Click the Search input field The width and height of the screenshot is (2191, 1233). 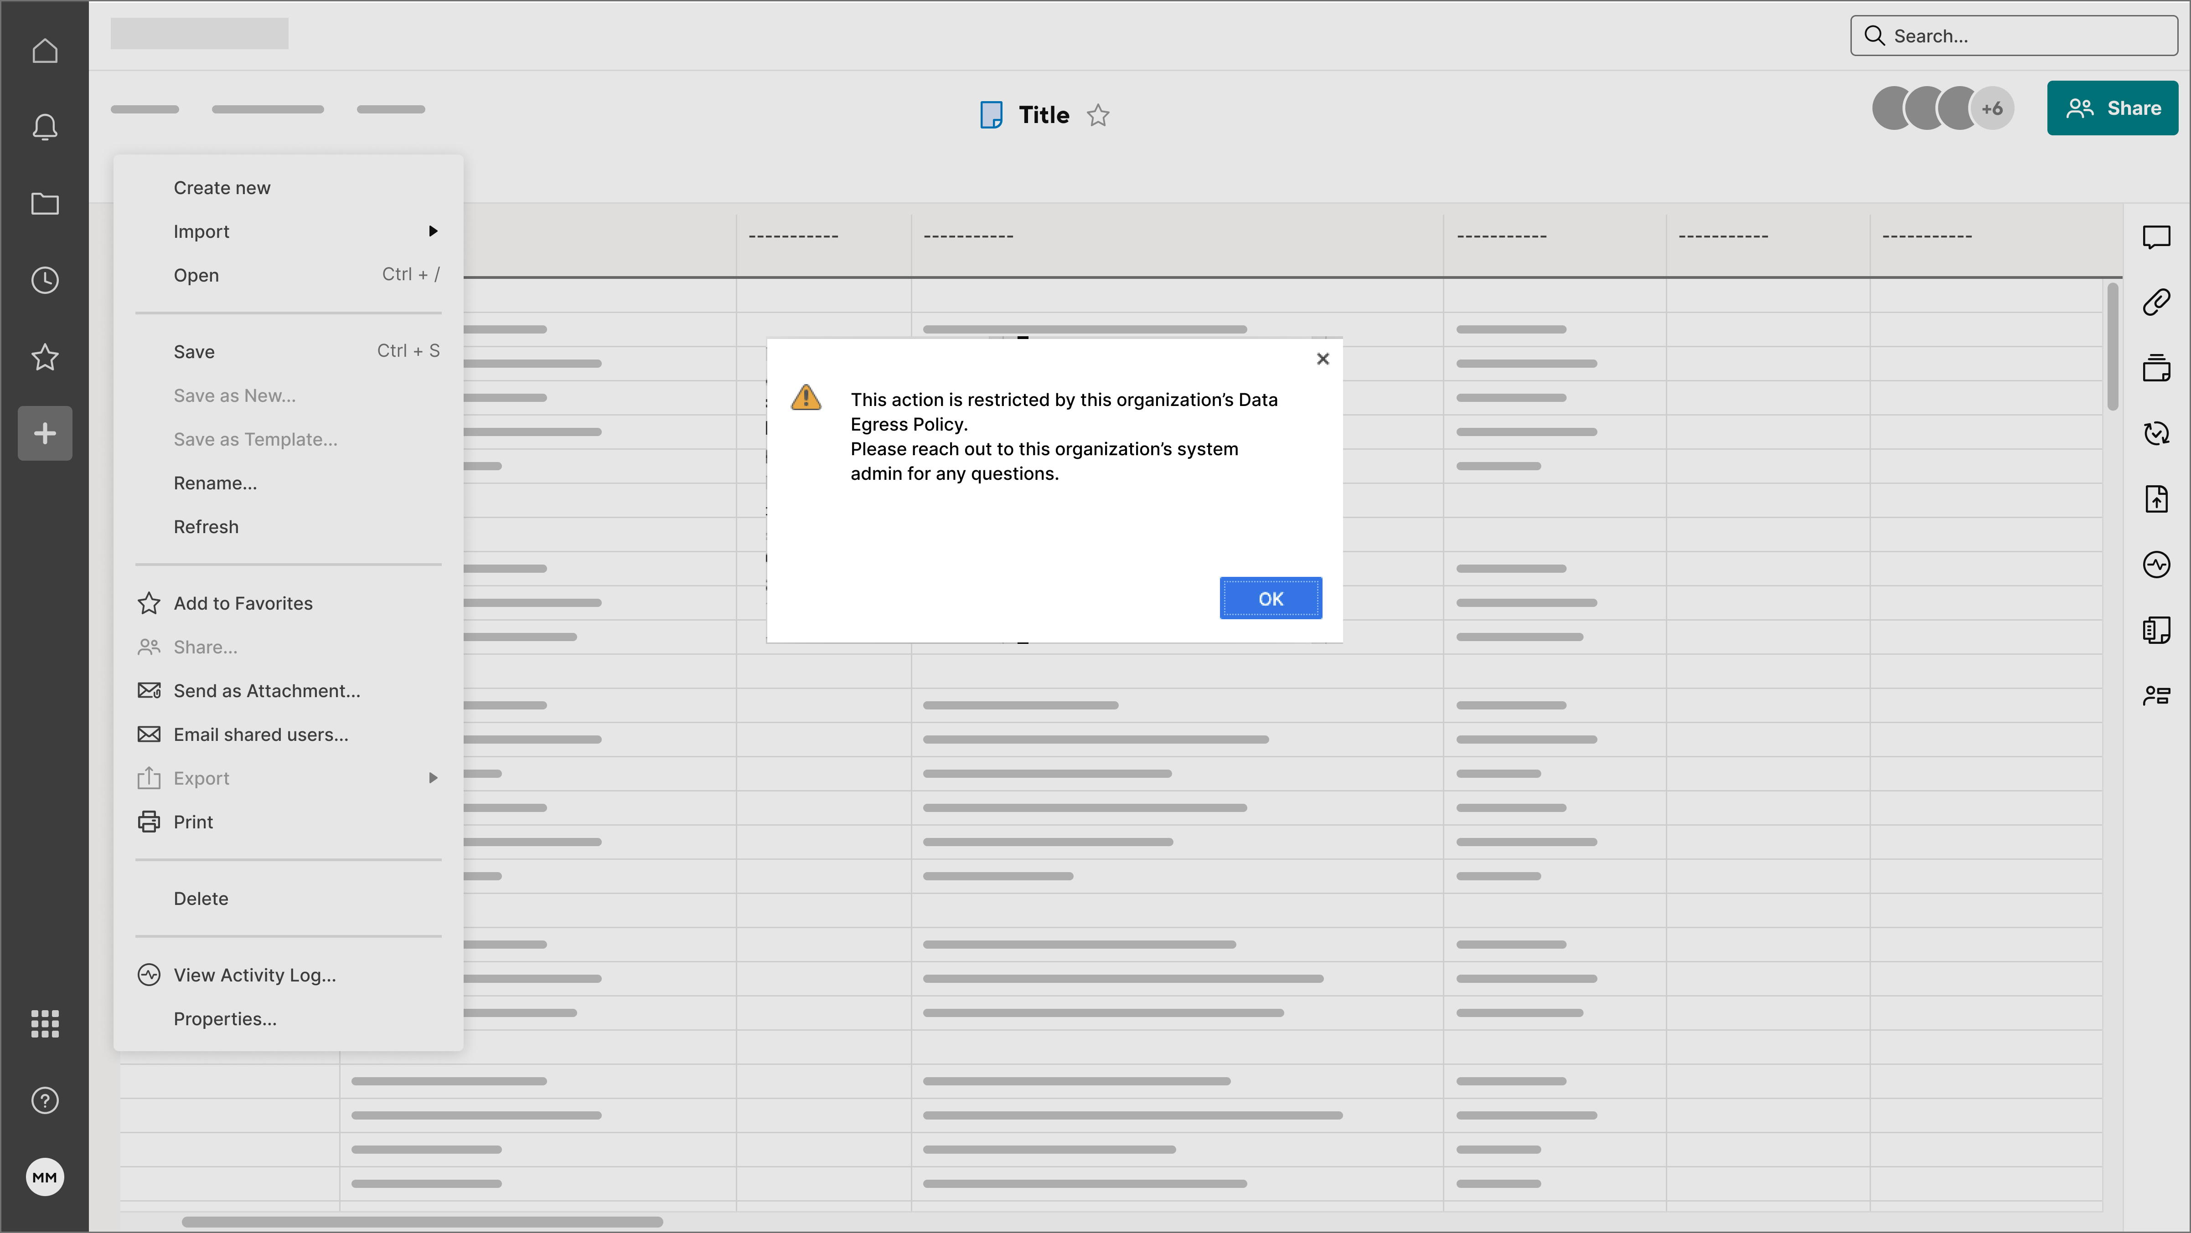point(2024,36)
